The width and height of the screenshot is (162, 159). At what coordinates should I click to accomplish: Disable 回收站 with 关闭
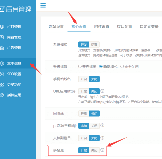(94, 113)
